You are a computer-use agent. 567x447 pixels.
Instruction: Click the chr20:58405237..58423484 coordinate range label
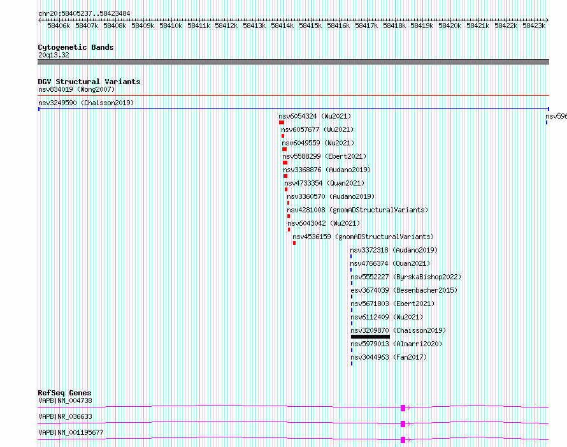click(84, 13)
